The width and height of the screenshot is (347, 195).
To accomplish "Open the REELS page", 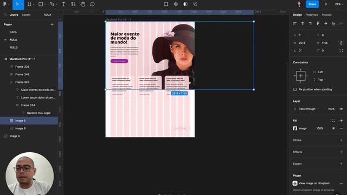I will (14, 48).
